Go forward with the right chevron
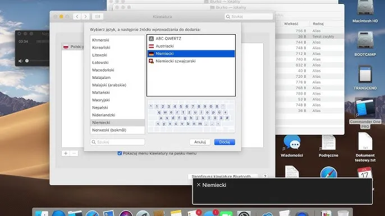The width and height of the screenshot is (385, 216). click(x=85, y=16)
